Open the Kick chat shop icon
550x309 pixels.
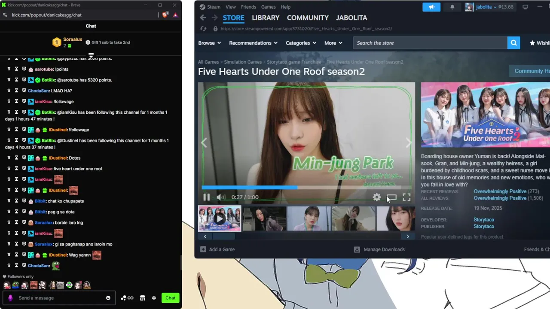(142, 298)
